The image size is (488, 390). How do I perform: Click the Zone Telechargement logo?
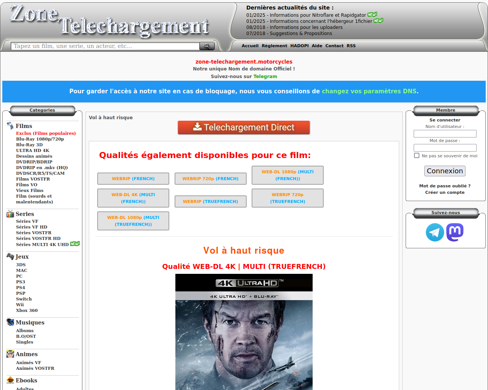[109, 21]
